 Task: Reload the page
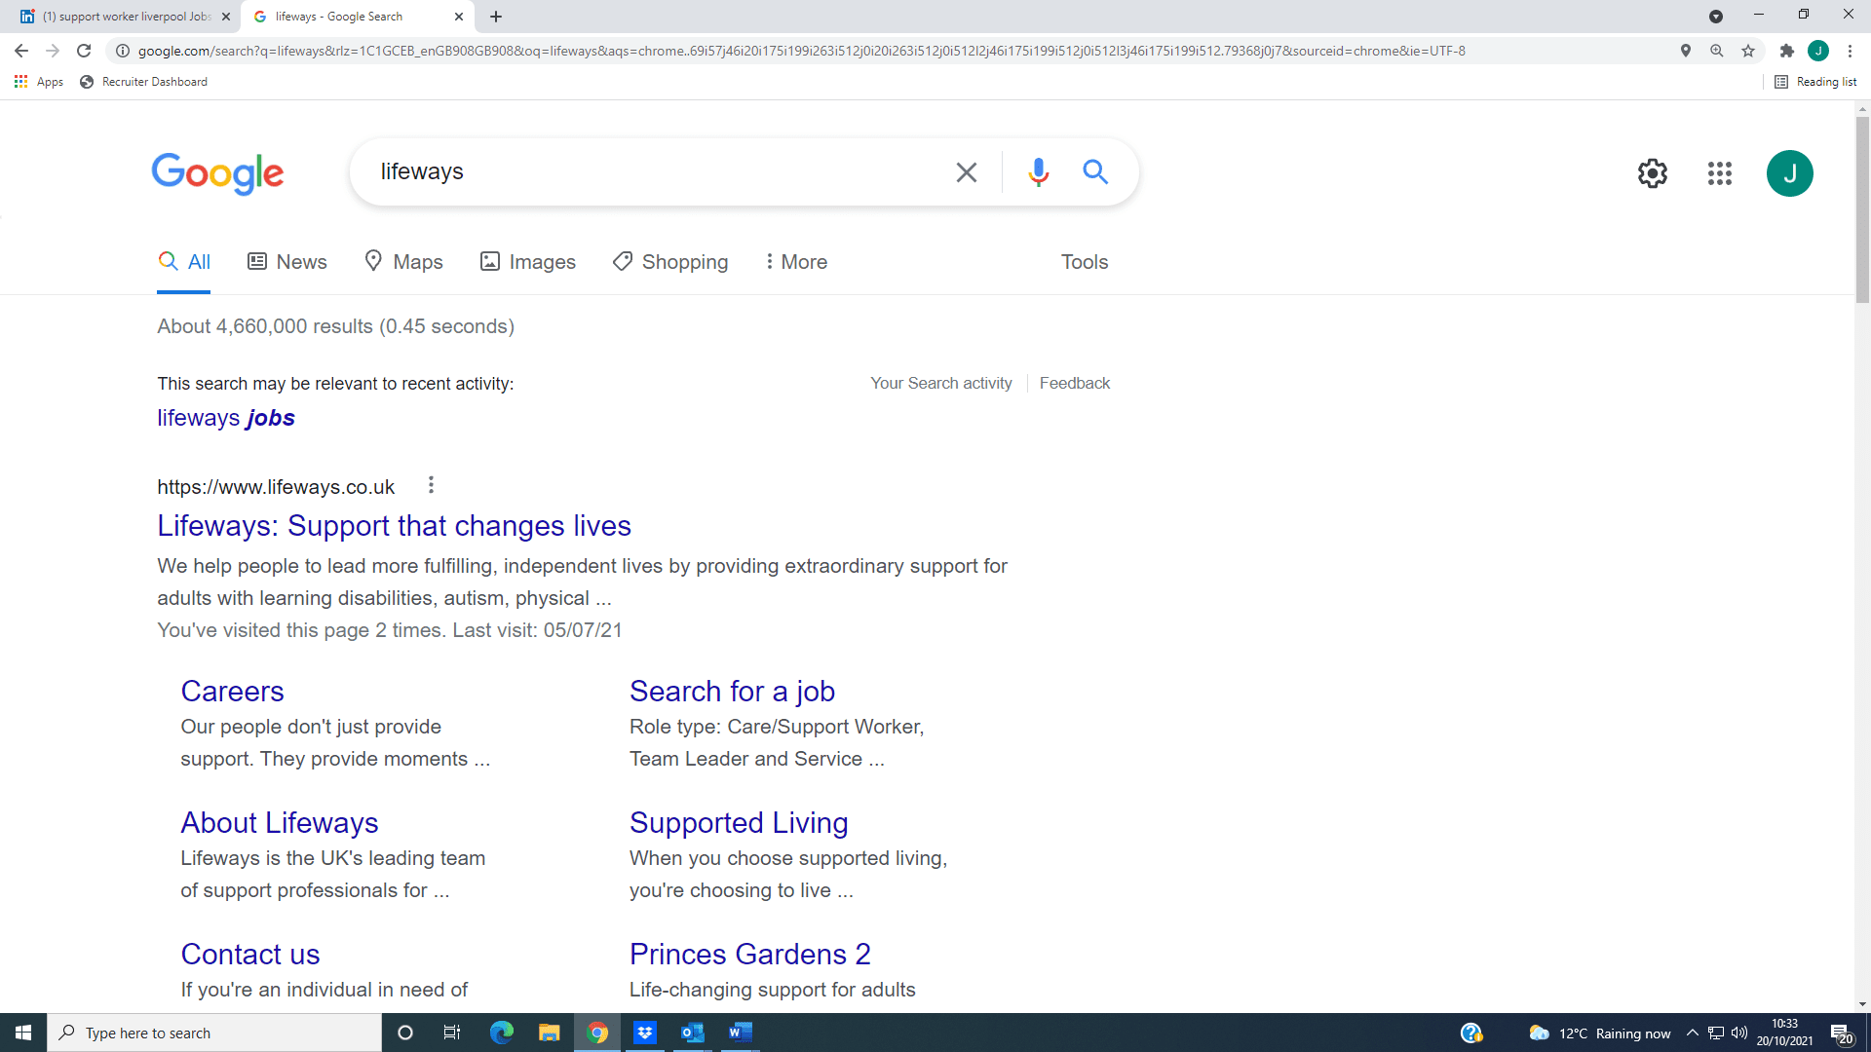coord(84,51)
